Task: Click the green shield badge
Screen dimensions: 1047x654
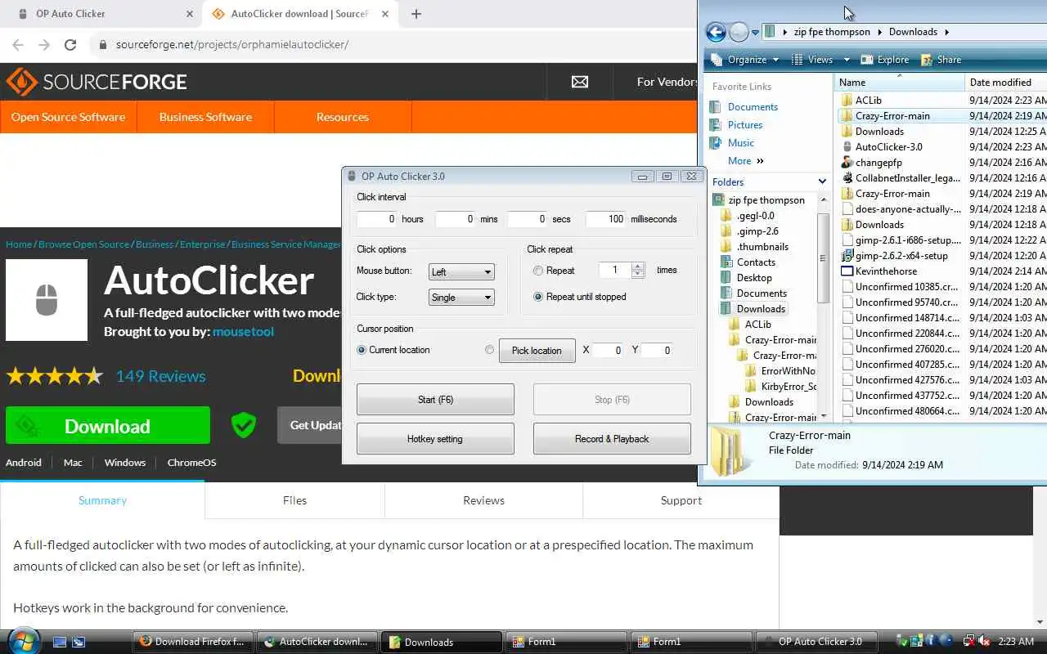Action: [244, 425]
